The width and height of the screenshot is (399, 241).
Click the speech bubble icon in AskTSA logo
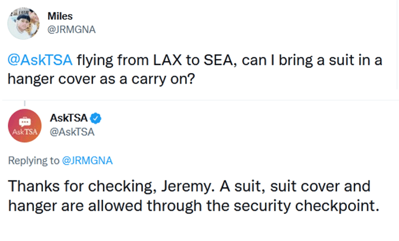click(x=23, y=121)
